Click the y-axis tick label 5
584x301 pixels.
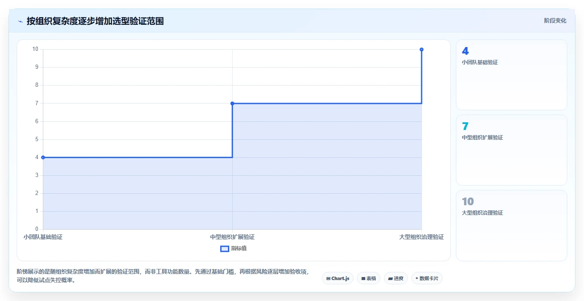click(x=36, y=139)
